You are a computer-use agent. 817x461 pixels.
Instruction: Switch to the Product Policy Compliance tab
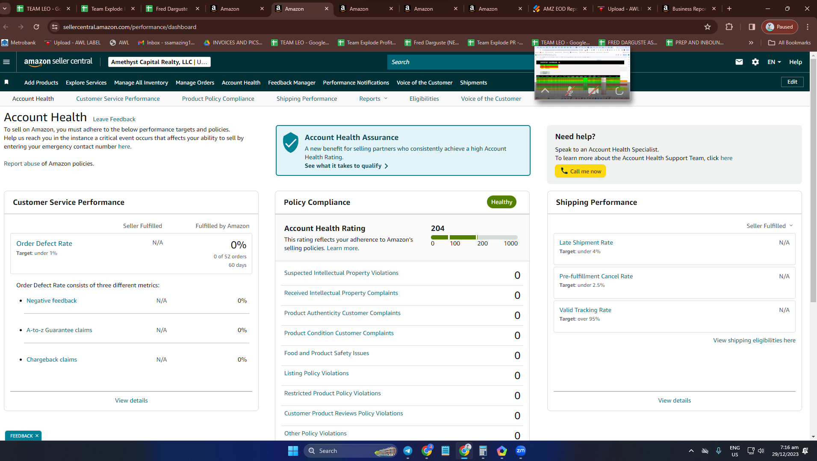click(218, 99)
